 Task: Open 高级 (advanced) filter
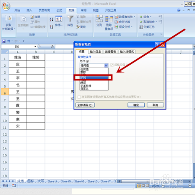click(x=81, y=27)
